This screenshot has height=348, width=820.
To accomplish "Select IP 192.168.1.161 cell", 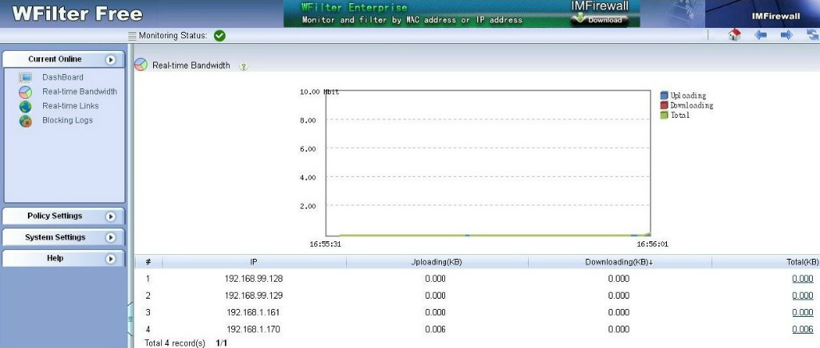I will click(x=254, y=312).
